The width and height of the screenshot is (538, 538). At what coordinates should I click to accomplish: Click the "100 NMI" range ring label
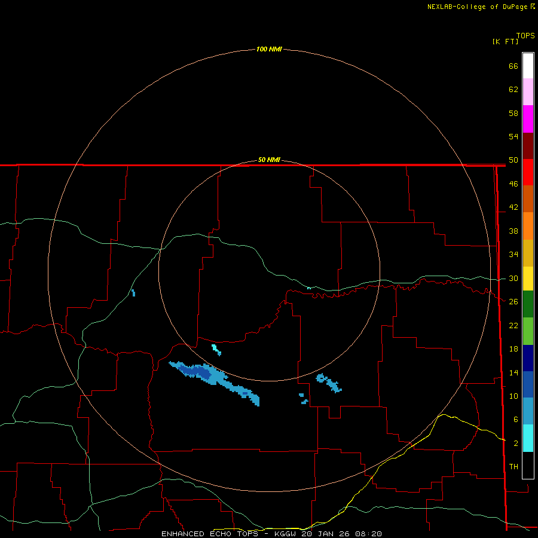point(269,49)
